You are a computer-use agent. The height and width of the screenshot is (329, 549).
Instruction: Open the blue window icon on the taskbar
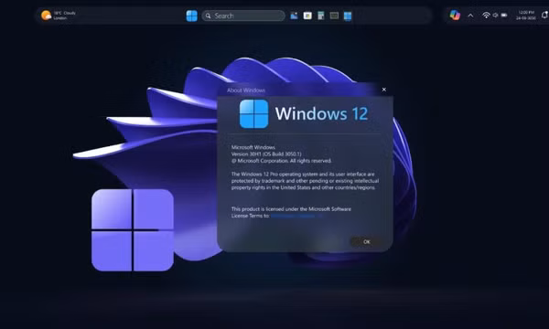pos(348,16)
